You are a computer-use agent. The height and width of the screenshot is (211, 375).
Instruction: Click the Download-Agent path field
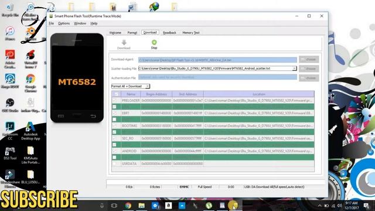click(217, 60)
